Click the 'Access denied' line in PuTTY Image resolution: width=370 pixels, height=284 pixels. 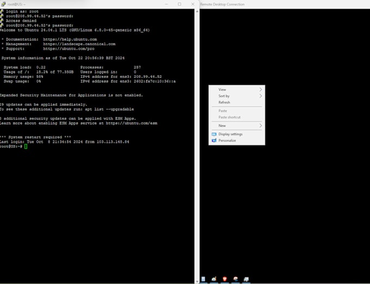pyautogui.click(x=21, y=21)
